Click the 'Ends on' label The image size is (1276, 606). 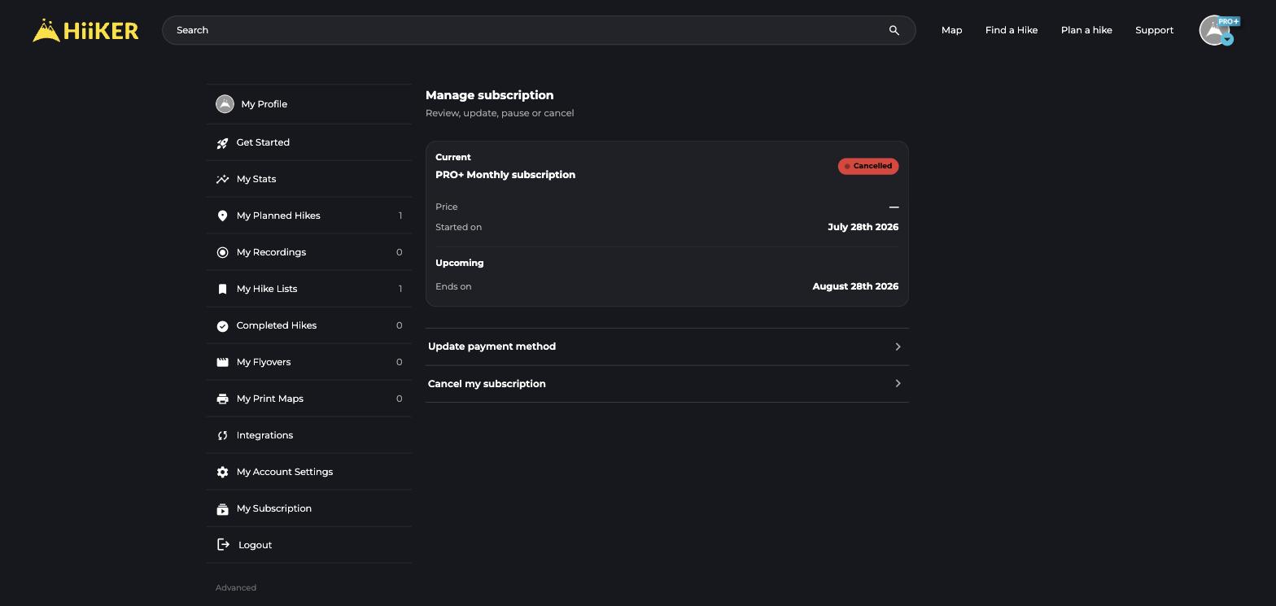click(x=453, y=286)
